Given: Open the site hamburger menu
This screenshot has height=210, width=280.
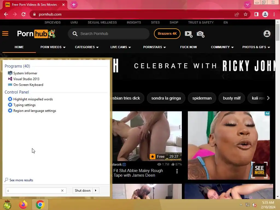Looking at the screenshot, I should (x=5, y=34).
